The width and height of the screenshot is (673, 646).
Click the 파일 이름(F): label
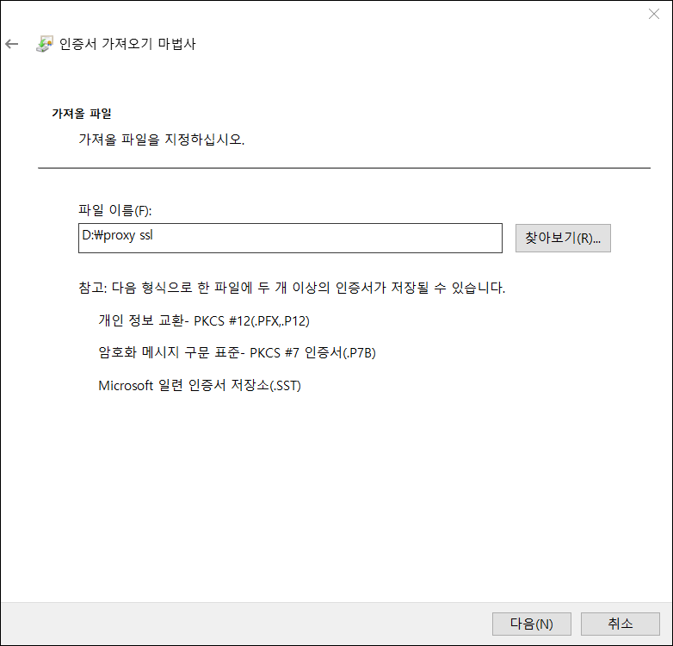(115, 210)
